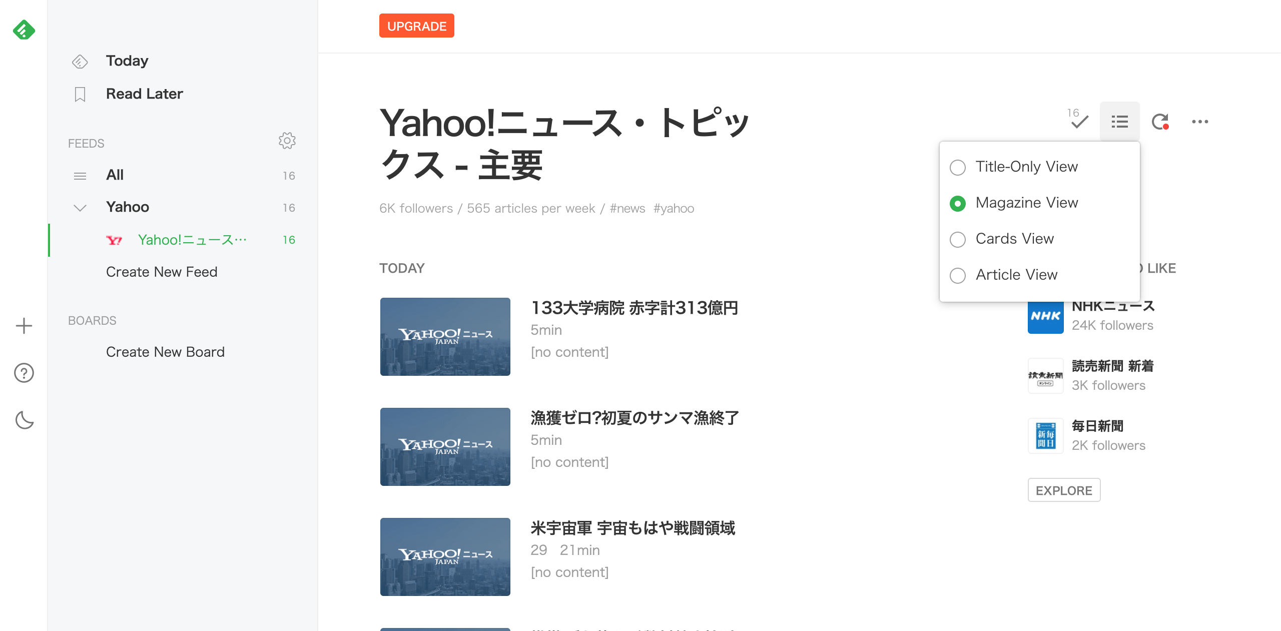Collapse the Yahoo folder chevron
Screen dimensions: 1281x631
tap(80, 208)
